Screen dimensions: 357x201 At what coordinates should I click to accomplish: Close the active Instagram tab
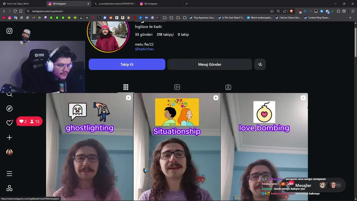tap(88, 4)
